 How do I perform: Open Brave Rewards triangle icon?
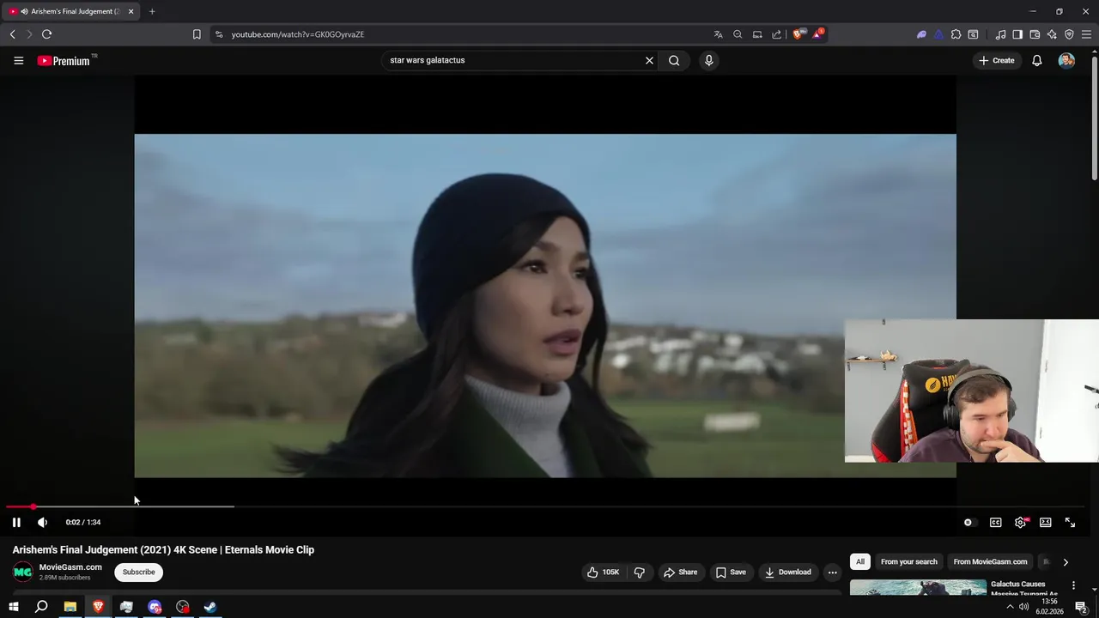817,34
